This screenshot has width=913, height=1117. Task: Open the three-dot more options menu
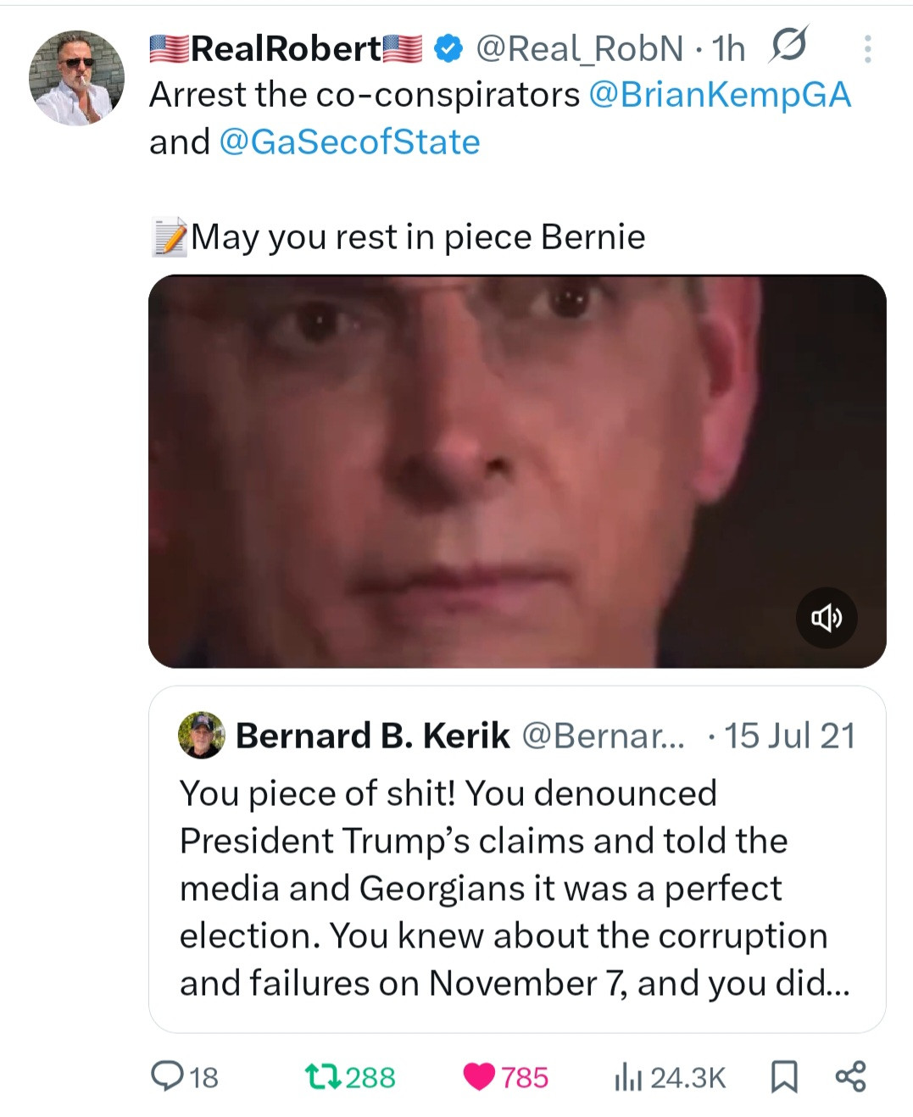pos(867,49)
